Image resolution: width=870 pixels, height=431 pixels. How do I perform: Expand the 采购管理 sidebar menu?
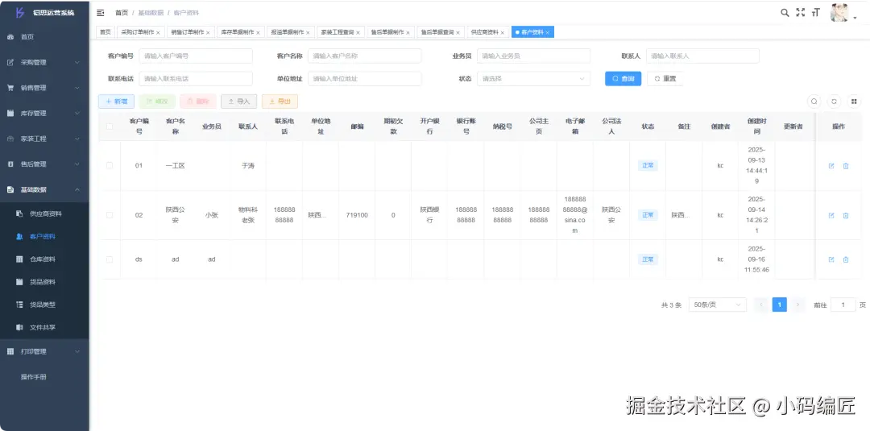(44, 62)
